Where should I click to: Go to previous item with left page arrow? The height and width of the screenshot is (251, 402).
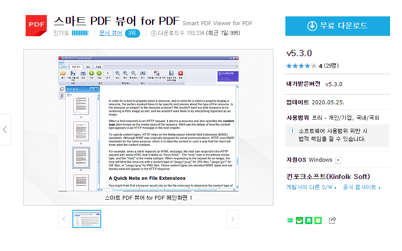coord(5,129)
